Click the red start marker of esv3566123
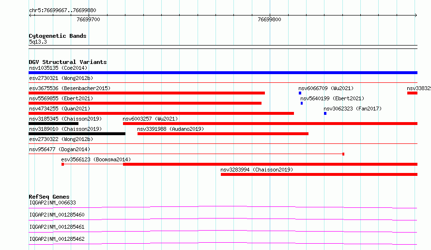 click(x=62, y=164)
